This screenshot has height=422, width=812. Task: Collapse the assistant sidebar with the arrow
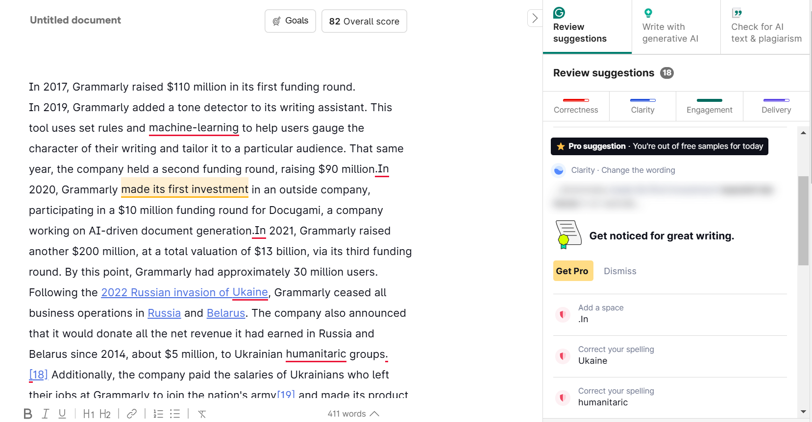coord(535,19)
